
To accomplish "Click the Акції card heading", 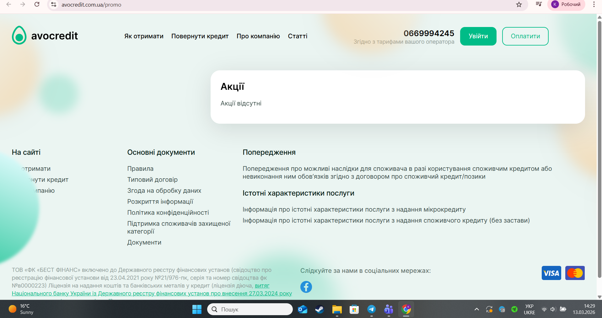I will pyautogui.click(x=232, y=86).
